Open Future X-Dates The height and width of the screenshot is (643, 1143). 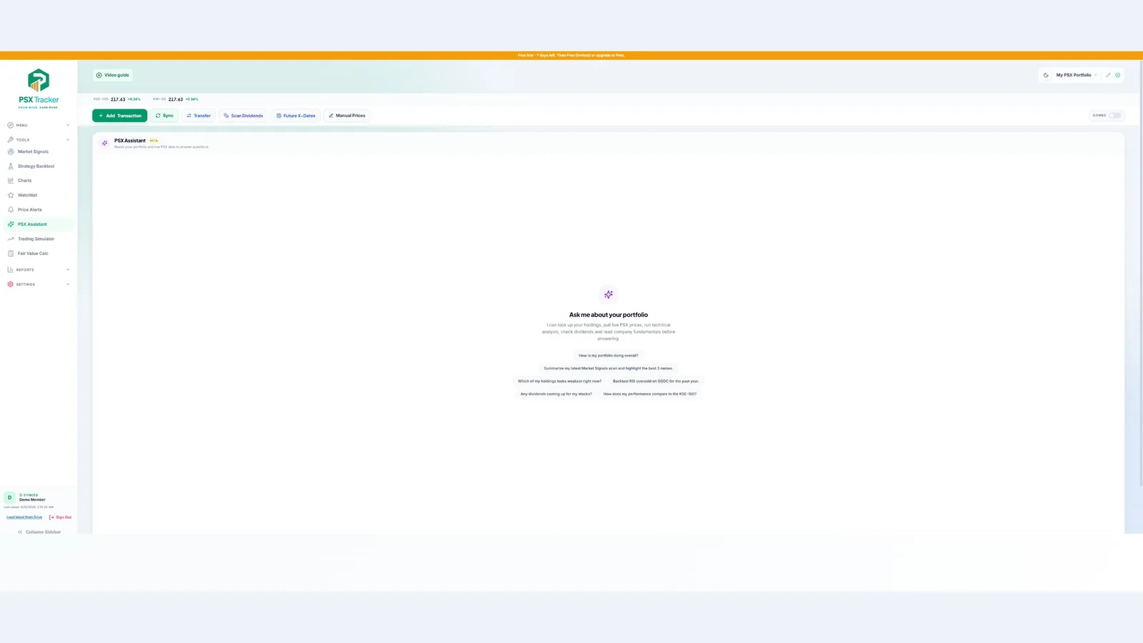[296, 116]
